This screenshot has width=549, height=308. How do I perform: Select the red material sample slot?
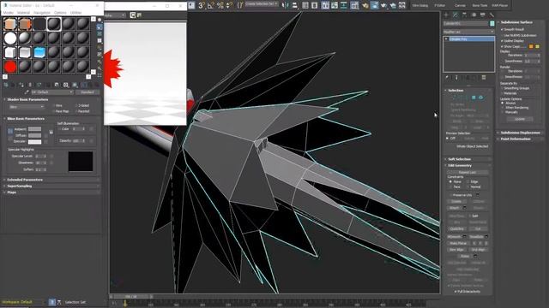10,67
